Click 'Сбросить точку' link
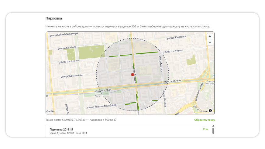Image resolution: width=265 pixels, height=149 pixels. (205, 120)
